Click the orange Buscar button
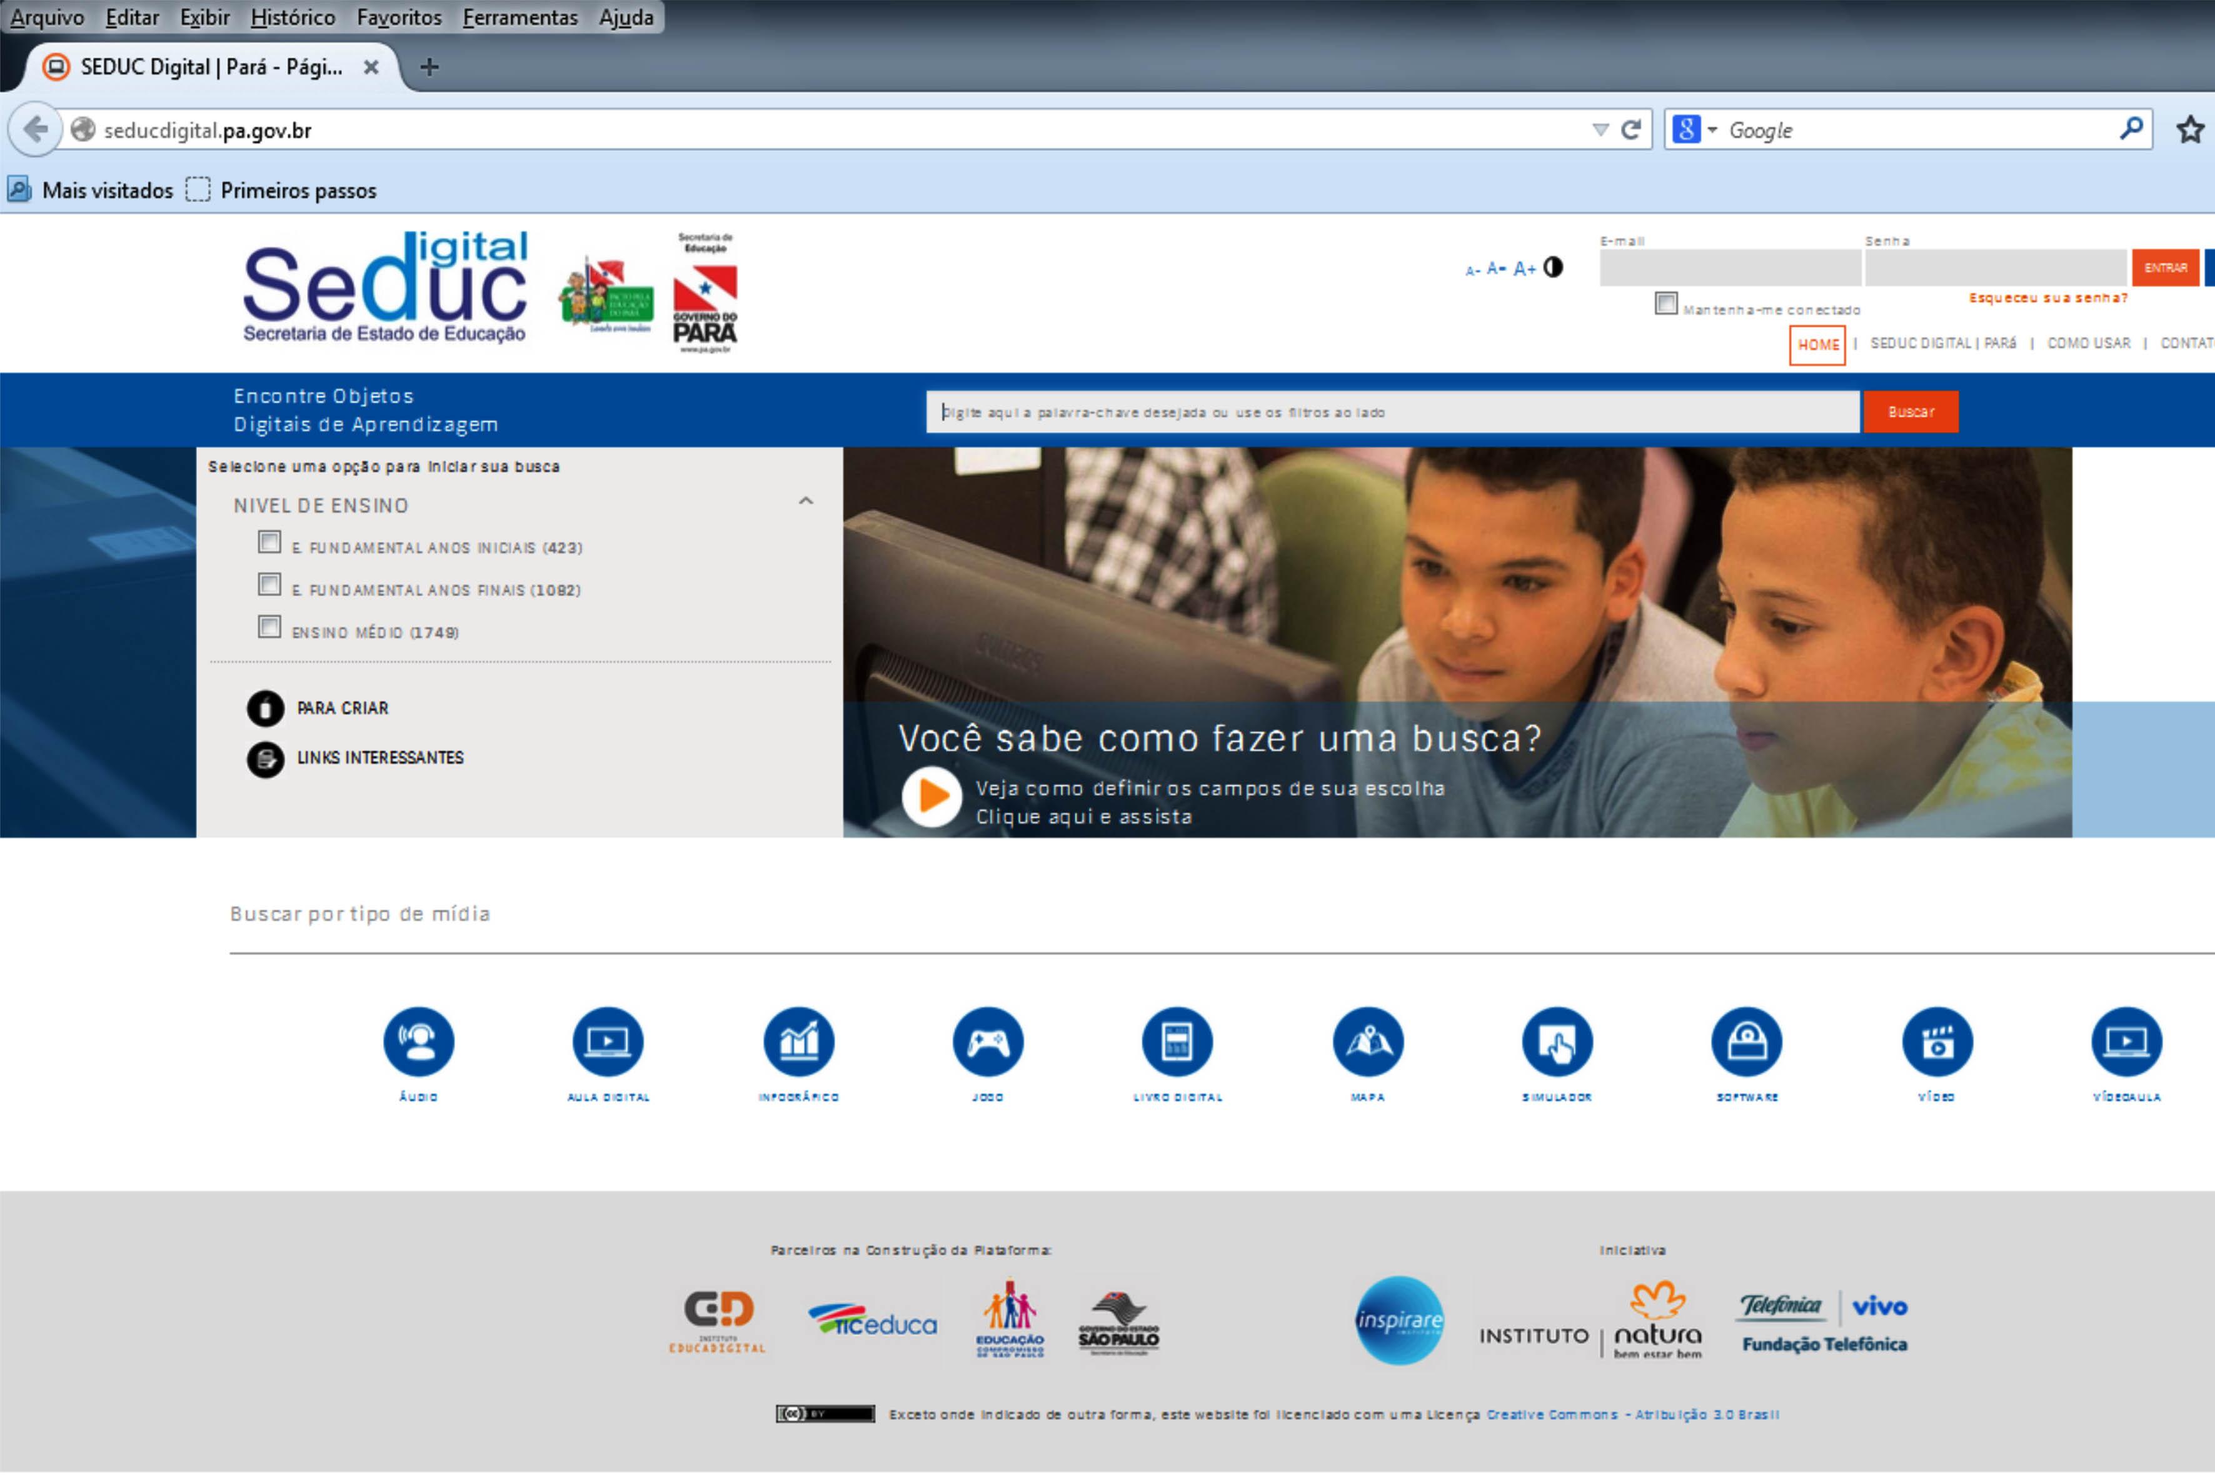The width and height of the screenshot is (2215, 1476). 1911,411
